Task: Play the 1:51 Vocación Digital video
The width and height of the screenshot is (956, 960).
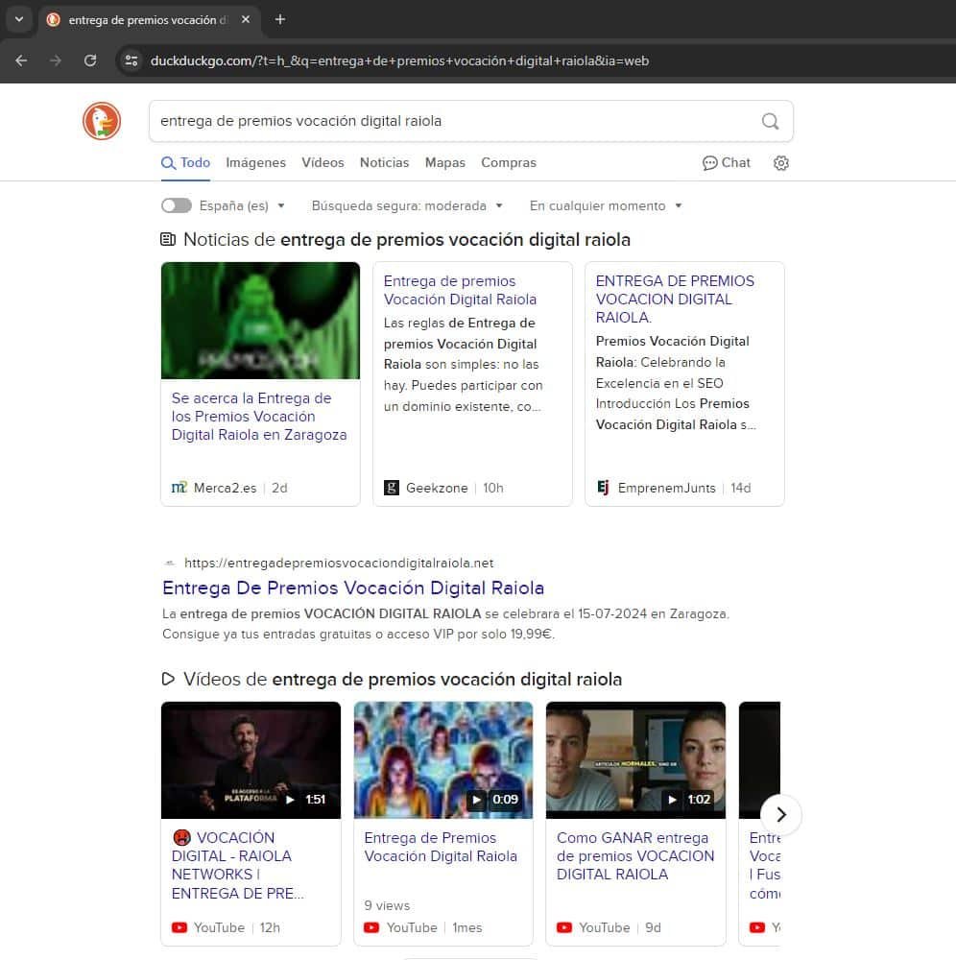Action: coord(251,759)
